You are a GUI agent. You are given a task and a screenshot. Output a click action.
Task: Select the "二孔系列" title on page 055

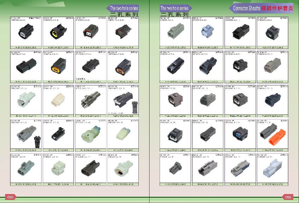pyautogui.click(x=124, y=14)
